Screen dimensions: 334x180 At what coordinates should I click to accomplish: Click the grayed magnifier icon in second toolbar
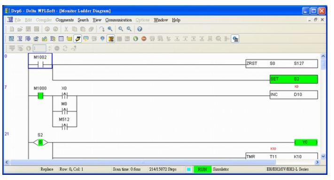[218, 39]
